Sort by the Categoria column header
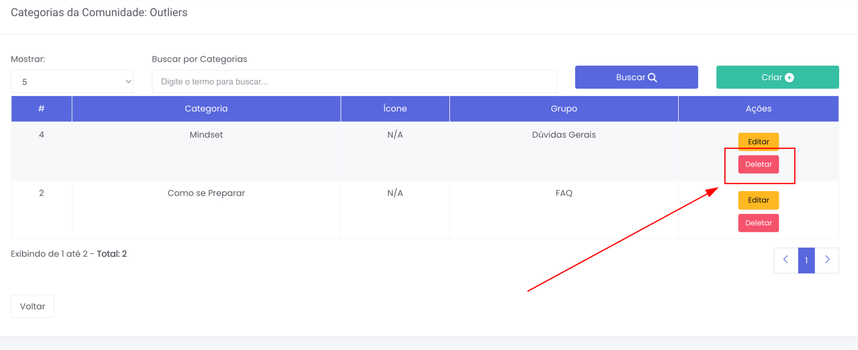 point(206,109)
